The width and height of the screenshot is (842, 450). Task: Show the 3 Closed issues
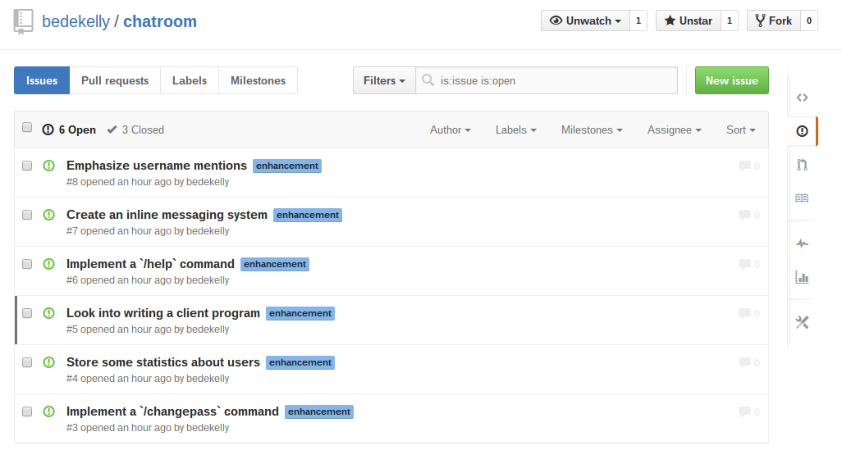point(135,130)
